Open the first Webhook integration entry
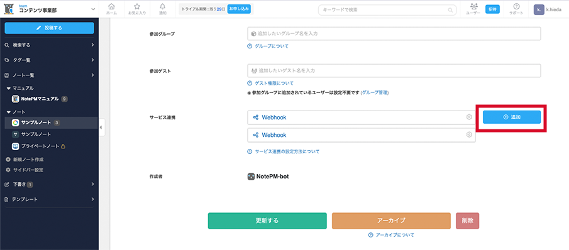The width and height of the screenshot is (569, 250). click(362, 117)
